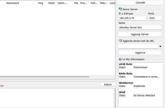Viewport: 165px width, 108px height.
Task: Open the server.met URL dropdown arrow
Action: tap(160, 46)
